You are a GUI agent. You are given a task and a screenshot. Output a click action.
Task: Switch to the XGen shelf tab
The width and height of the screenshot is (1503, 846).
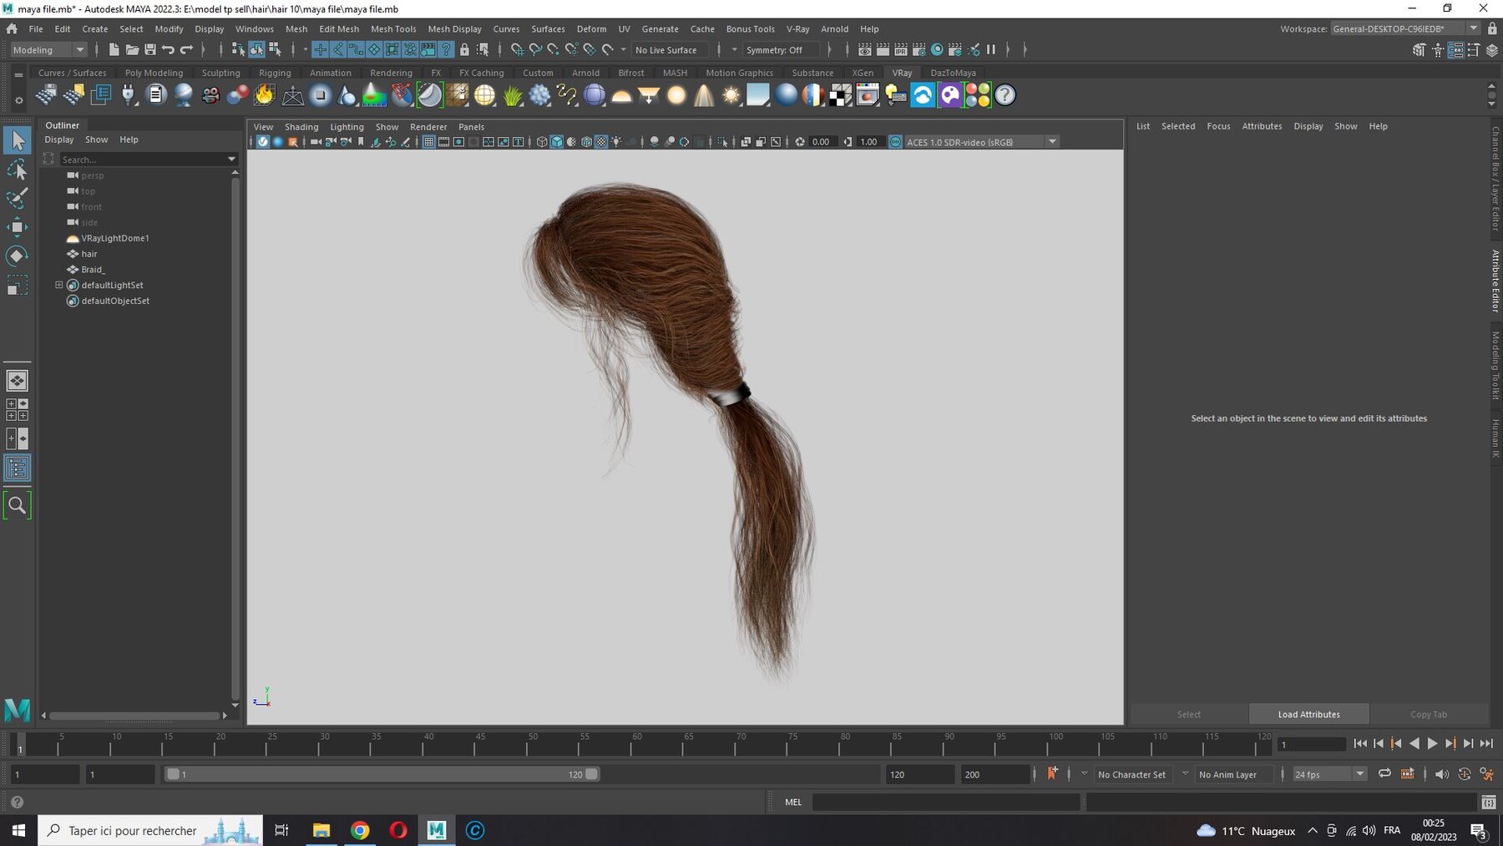pos(863,73)
